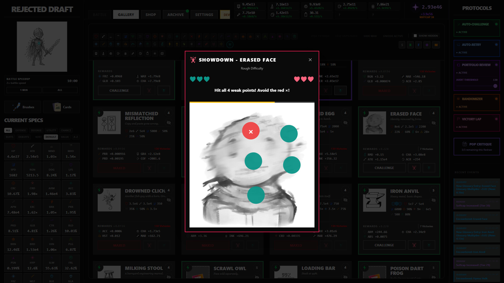Open the Settings tab

tap(204, 15)
